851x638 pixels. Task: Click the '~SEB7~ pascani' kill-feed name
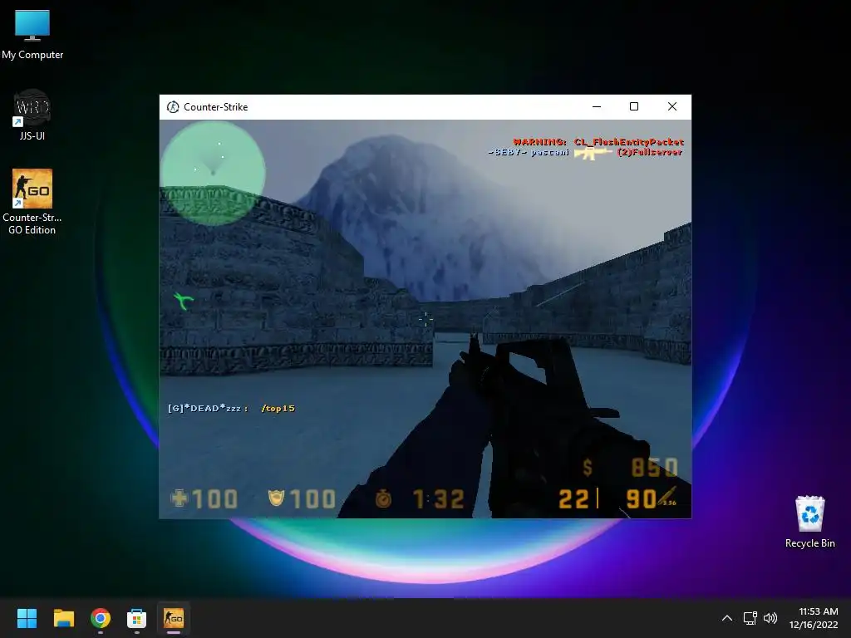click(528, 153)
